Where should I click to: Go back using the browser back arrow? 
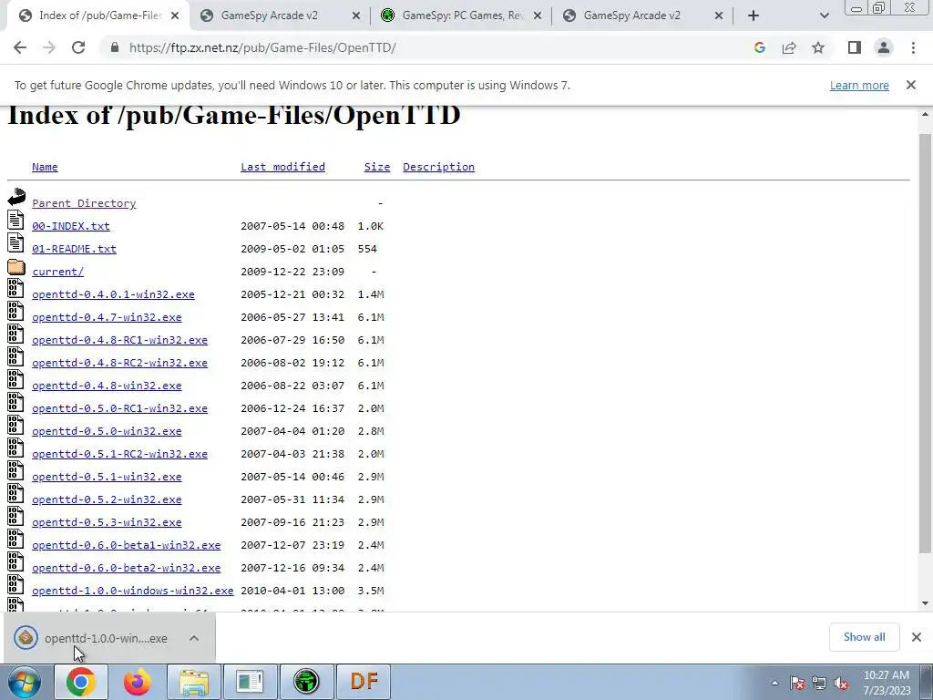20,47
